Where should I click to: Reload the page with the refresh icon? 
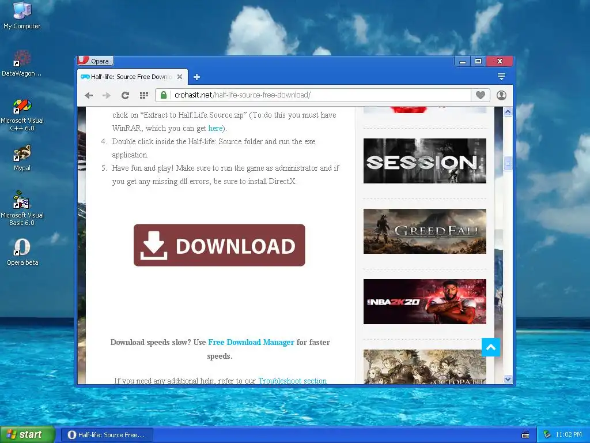click(x=125, y=95)
